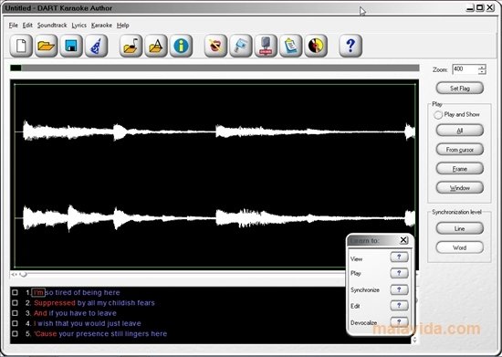Click the microphone record toolbar icon
The image size is (502, 357).
point(266,46)
